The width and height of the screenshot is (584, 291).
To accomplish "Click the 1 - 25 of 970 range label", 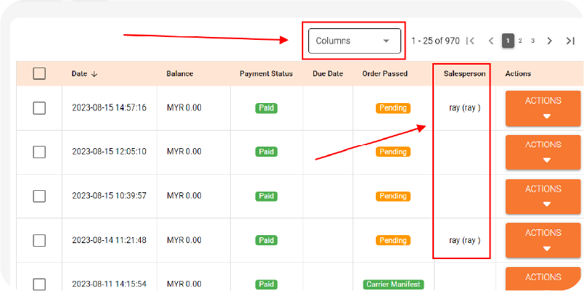I will click(x=435, y=41).
